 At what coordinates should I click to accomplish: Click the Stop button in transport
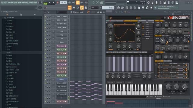pyautogui.click(x=53, y=3)
